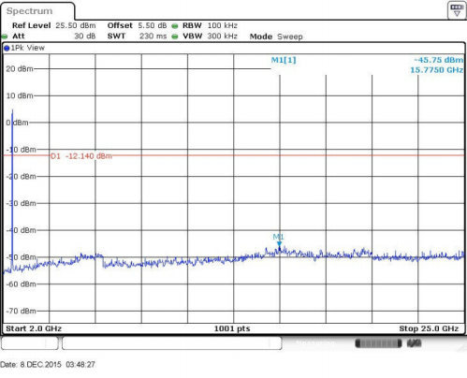Screen dimensions: 467x378
Task: Click the 0 dBm axis label
Action: [17, 123]
